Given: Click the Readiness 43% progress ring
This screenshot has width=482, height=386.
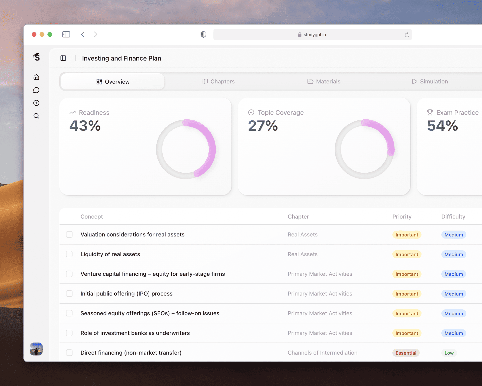Looking at the screenshot, I should pyautogui.click(x=186, y=149).
